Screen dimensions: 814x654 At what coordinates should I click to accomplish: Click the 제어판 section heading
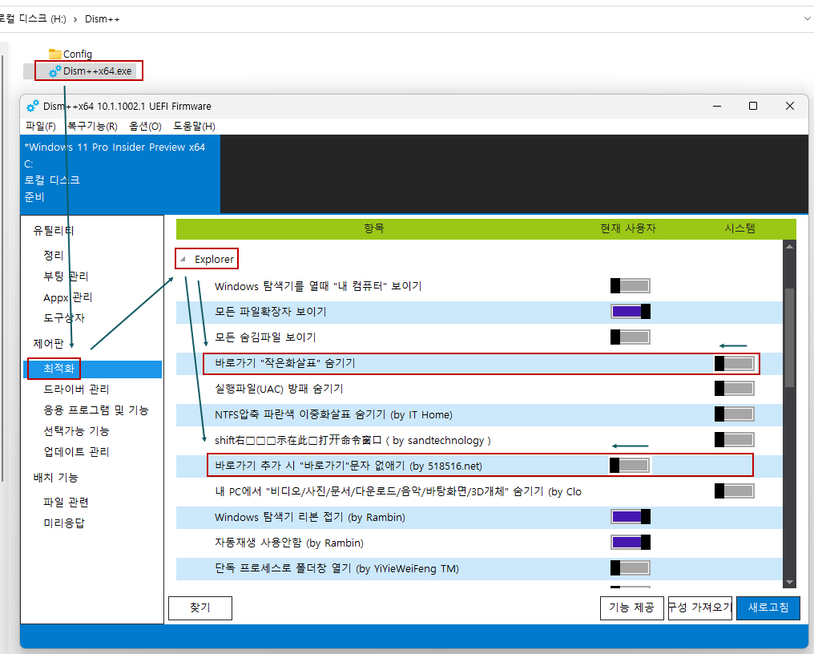(x=48, y=343)
